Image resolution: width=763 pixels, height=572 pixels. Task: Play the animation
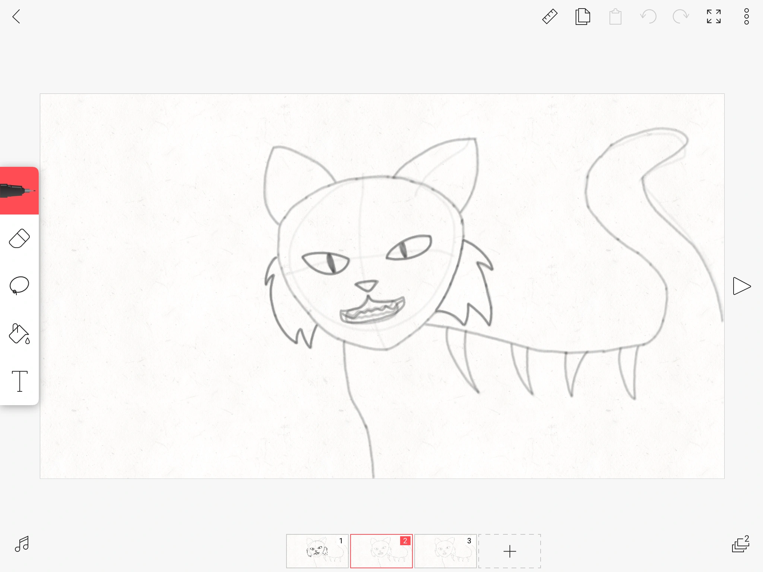pos(741,286)
